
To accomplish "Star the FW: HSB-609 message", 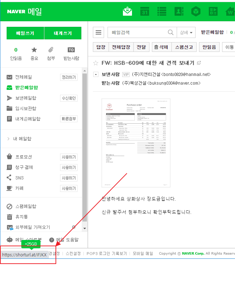I will click(x=96, y=63).
